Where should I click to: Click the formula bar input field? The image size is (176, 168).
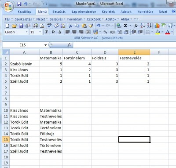[125, 45]
